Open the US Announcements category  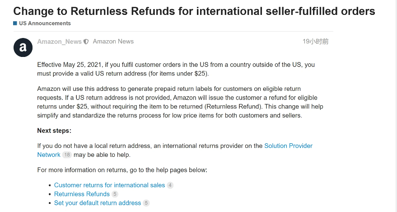(x=45, y=23)
